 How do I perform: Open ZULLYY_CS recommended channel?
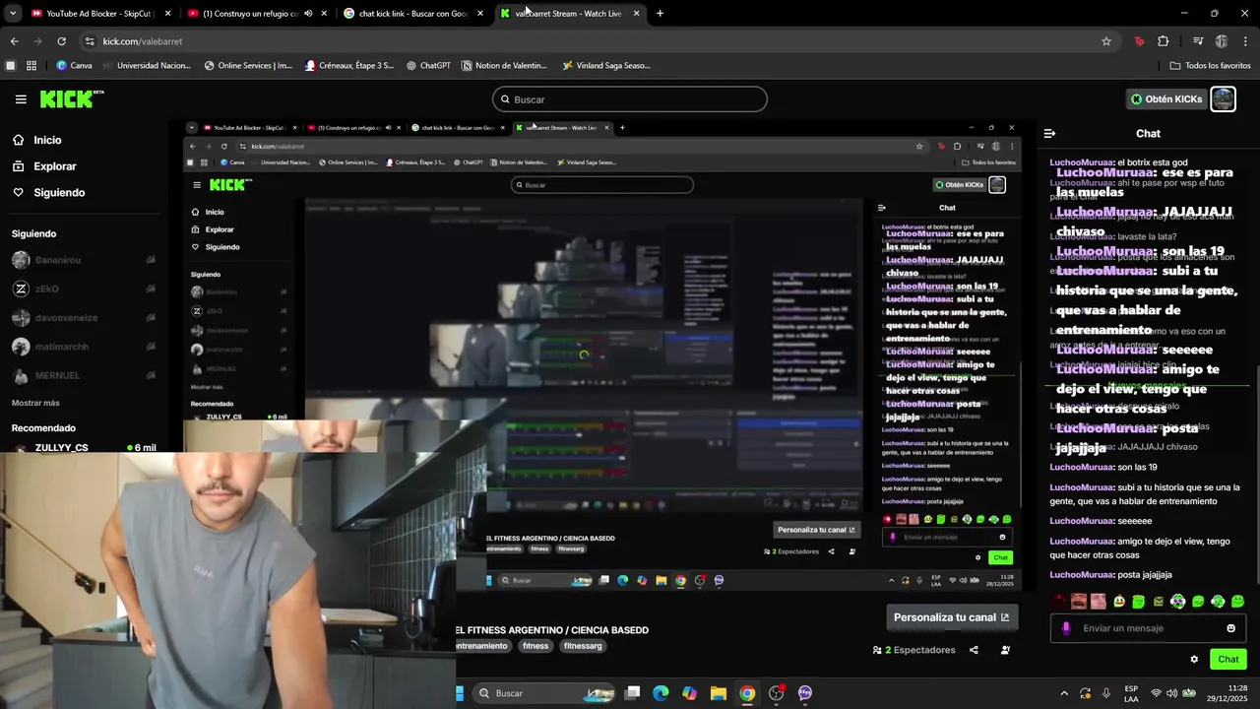pyautogui.click(x=84, y=448)
